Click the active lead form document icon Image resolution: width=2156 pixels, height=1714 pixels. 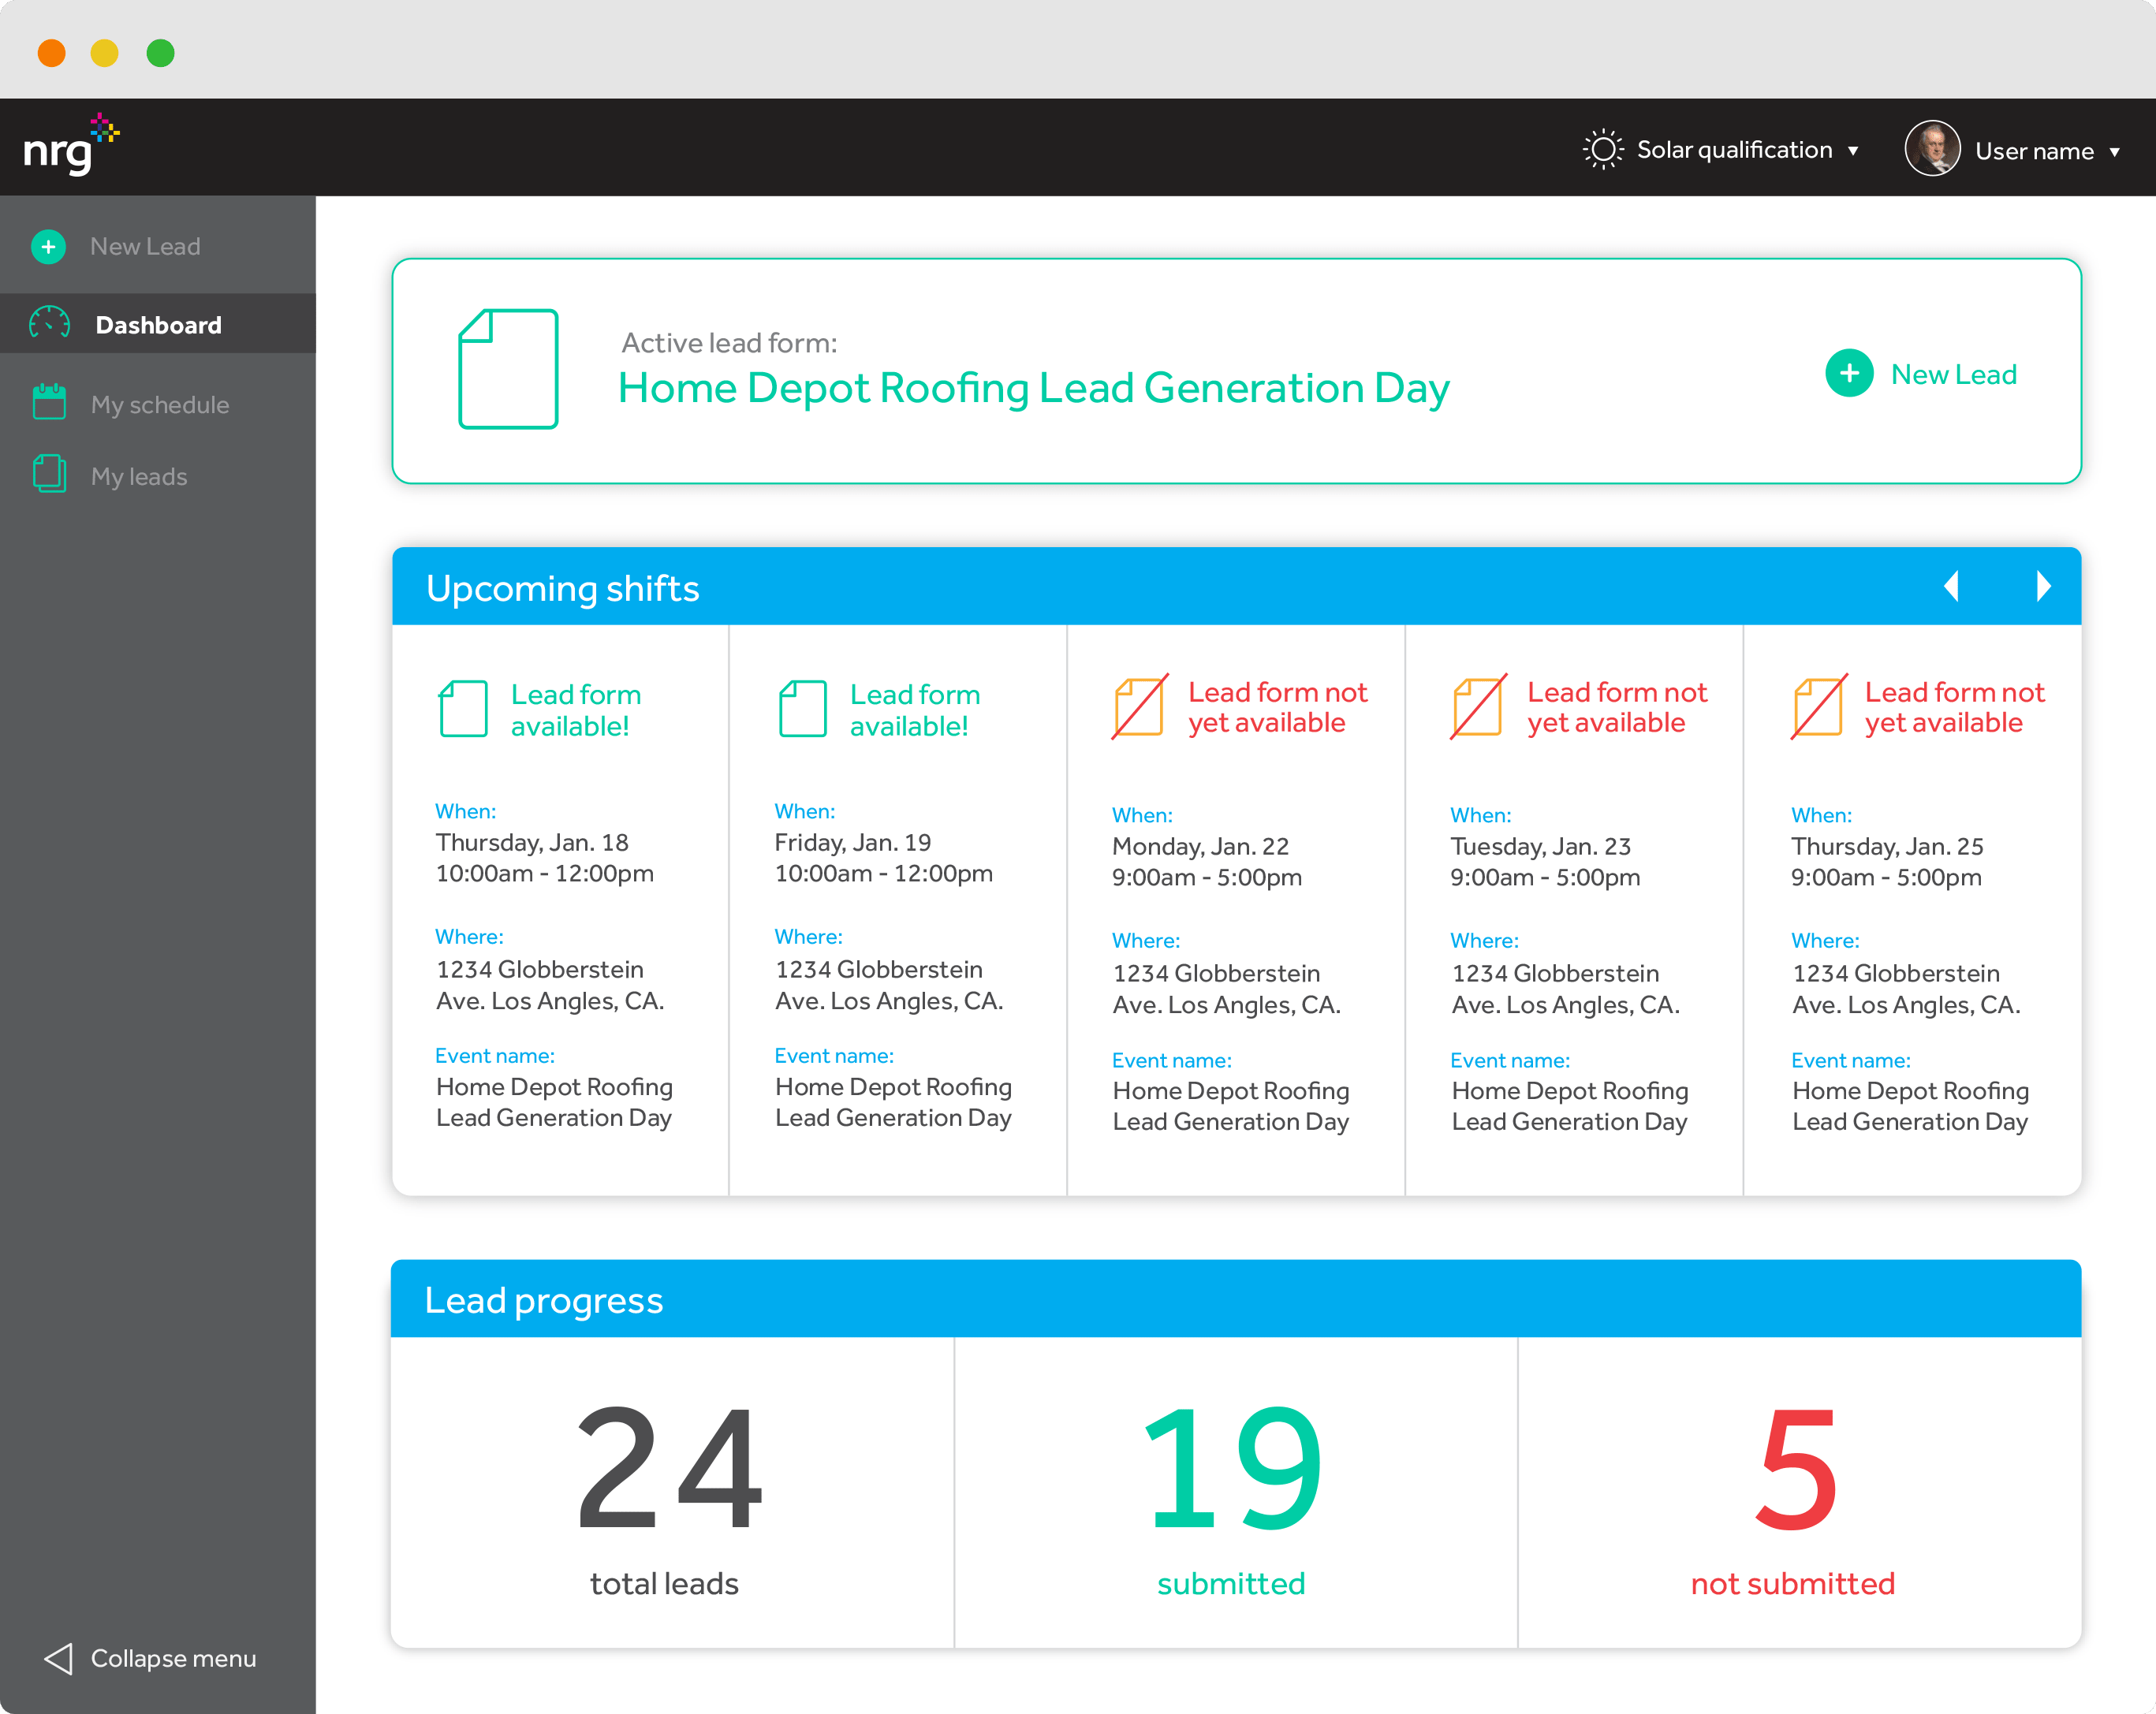pyautogui.click(x=508, y=369)
